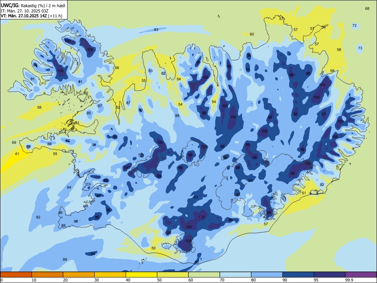The width and height of the screenshot is (377, 283).
Task: Click the purple above-99.9 legend swatch
Action: pos(361,275)
